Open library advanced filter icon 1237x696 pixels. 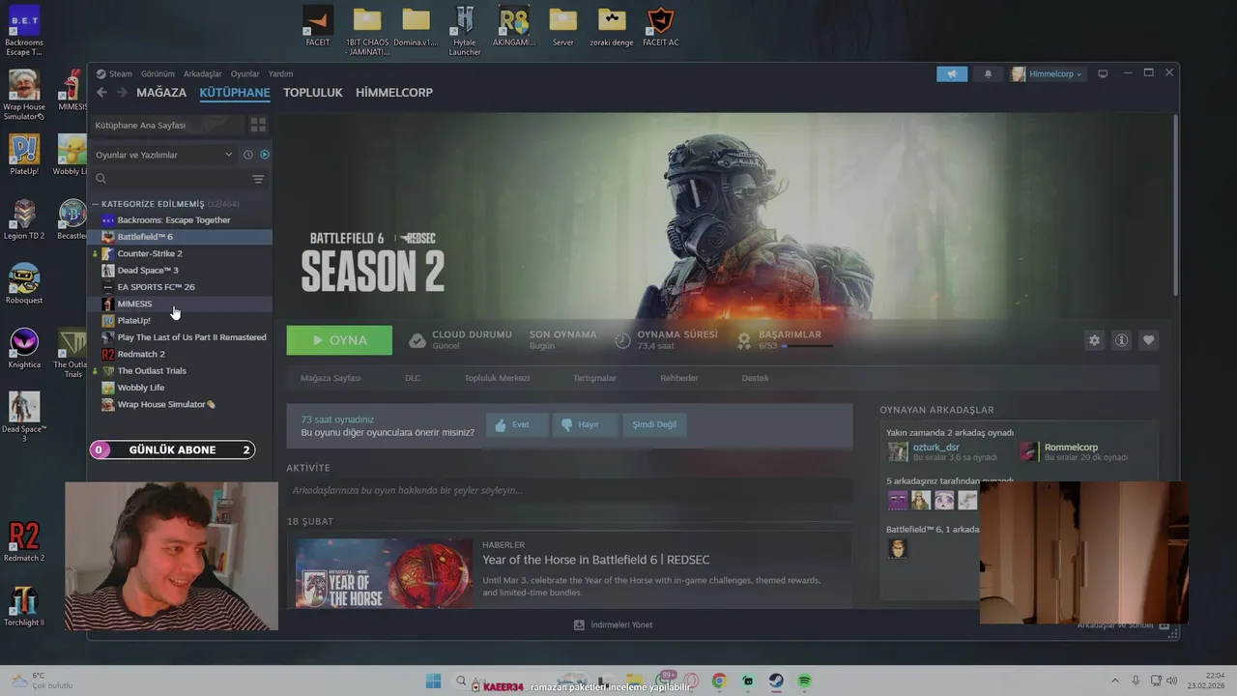[258, 179]
